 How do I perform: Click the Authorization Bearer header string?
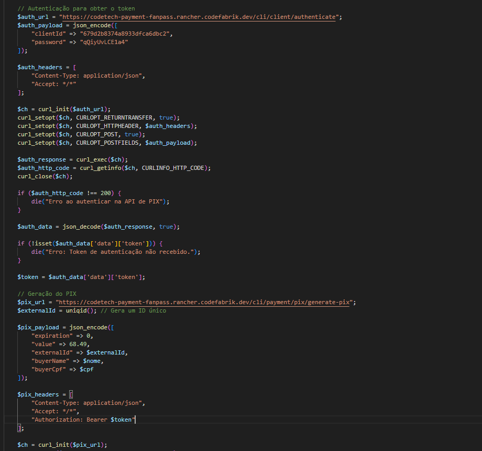pyautogui.click(x=84, y=420)
